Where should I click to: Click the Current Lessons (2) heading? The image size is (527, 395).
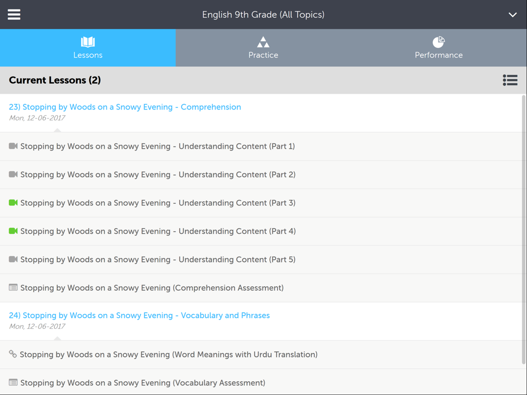tap(55, 80)
